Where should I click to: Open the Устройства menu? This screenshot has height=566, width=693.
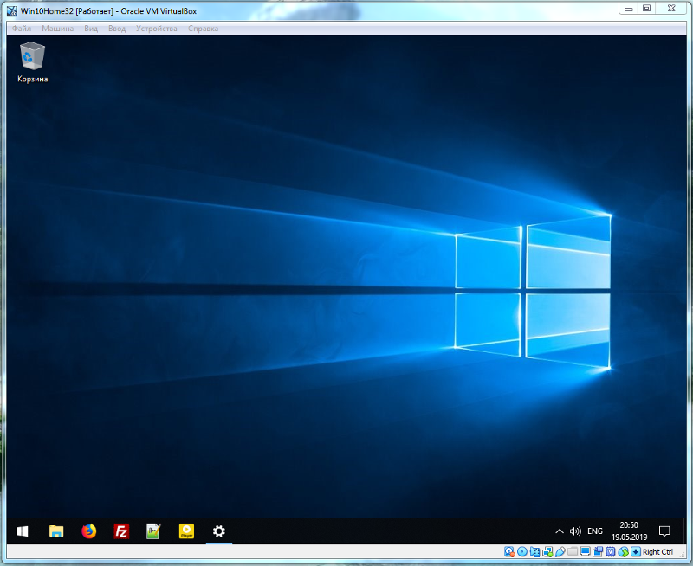point(157,29)
